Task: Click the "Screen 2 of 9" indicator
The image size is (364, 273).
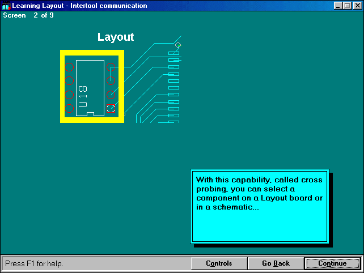Action: click(28, 15)
